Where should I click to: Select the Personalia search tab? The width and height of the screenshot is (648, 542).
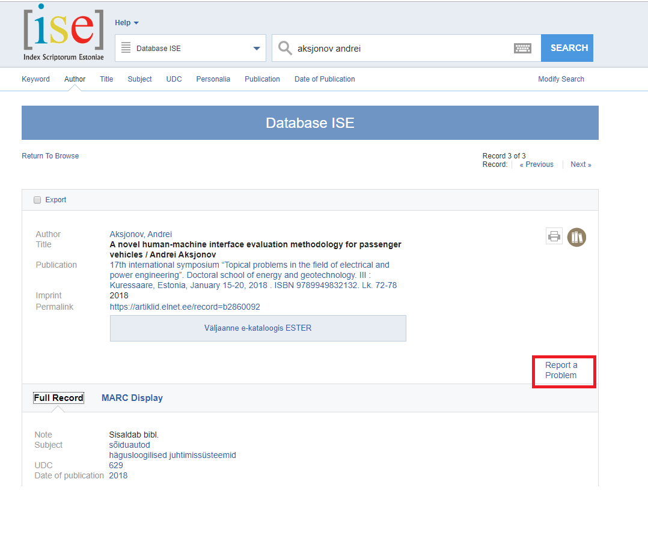point(213,79)
